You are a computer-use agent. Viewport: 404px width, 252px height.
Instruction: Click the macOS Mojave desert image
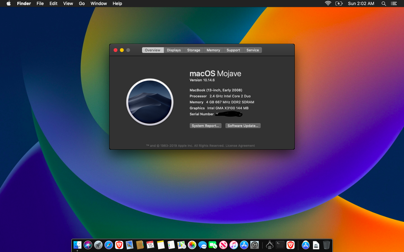[x=150, y=102]
